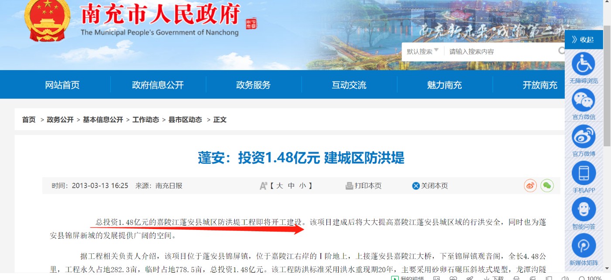The height and width of the screenshot is (280, 611).
Task: Click the 手机APP phone icon
Action: tap(583, 173)
